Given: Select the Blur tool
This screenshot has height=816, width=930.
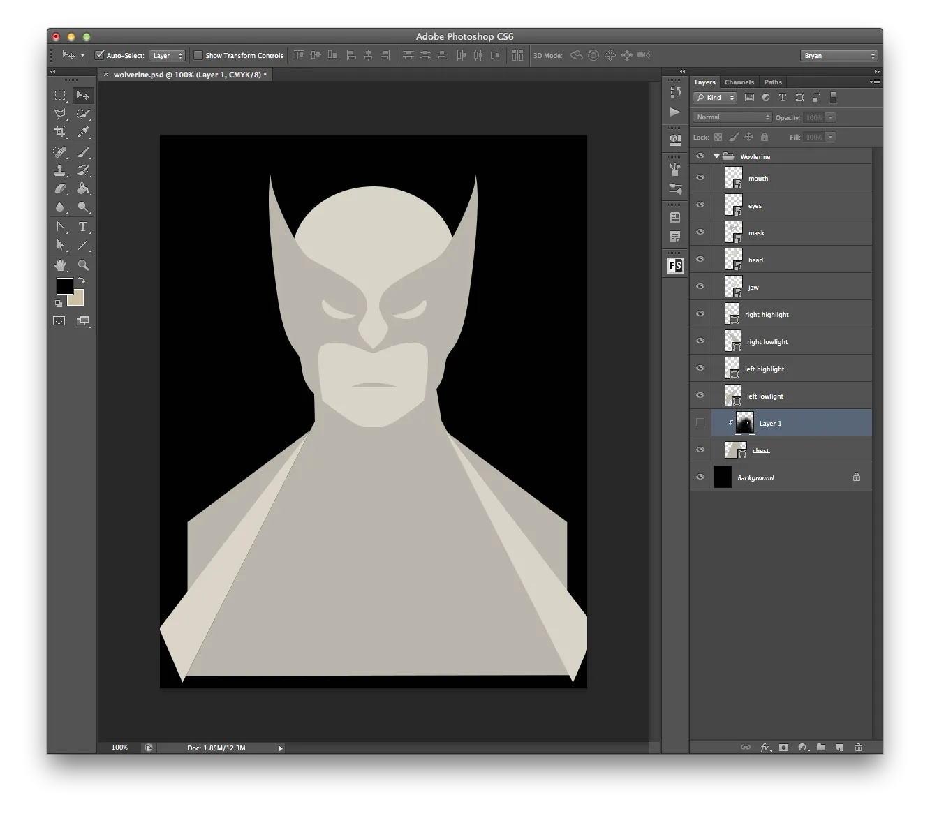Looking at the screenshot, I should (61, 207).
